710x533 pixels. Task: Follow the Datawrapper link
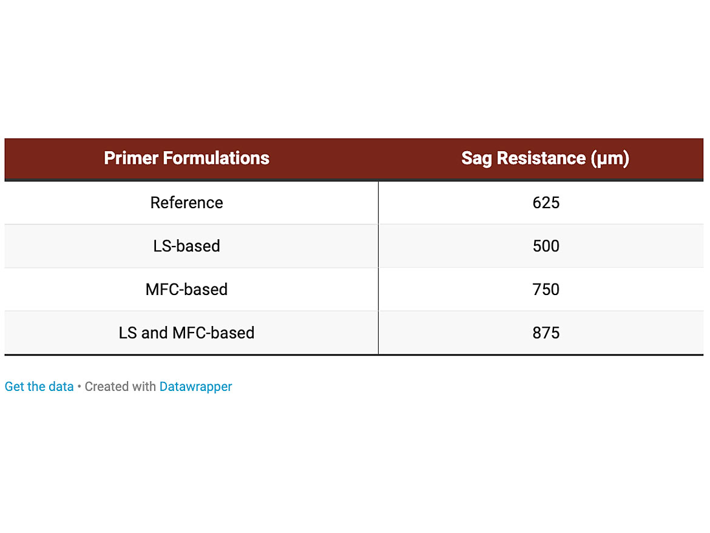coord(195,387)
